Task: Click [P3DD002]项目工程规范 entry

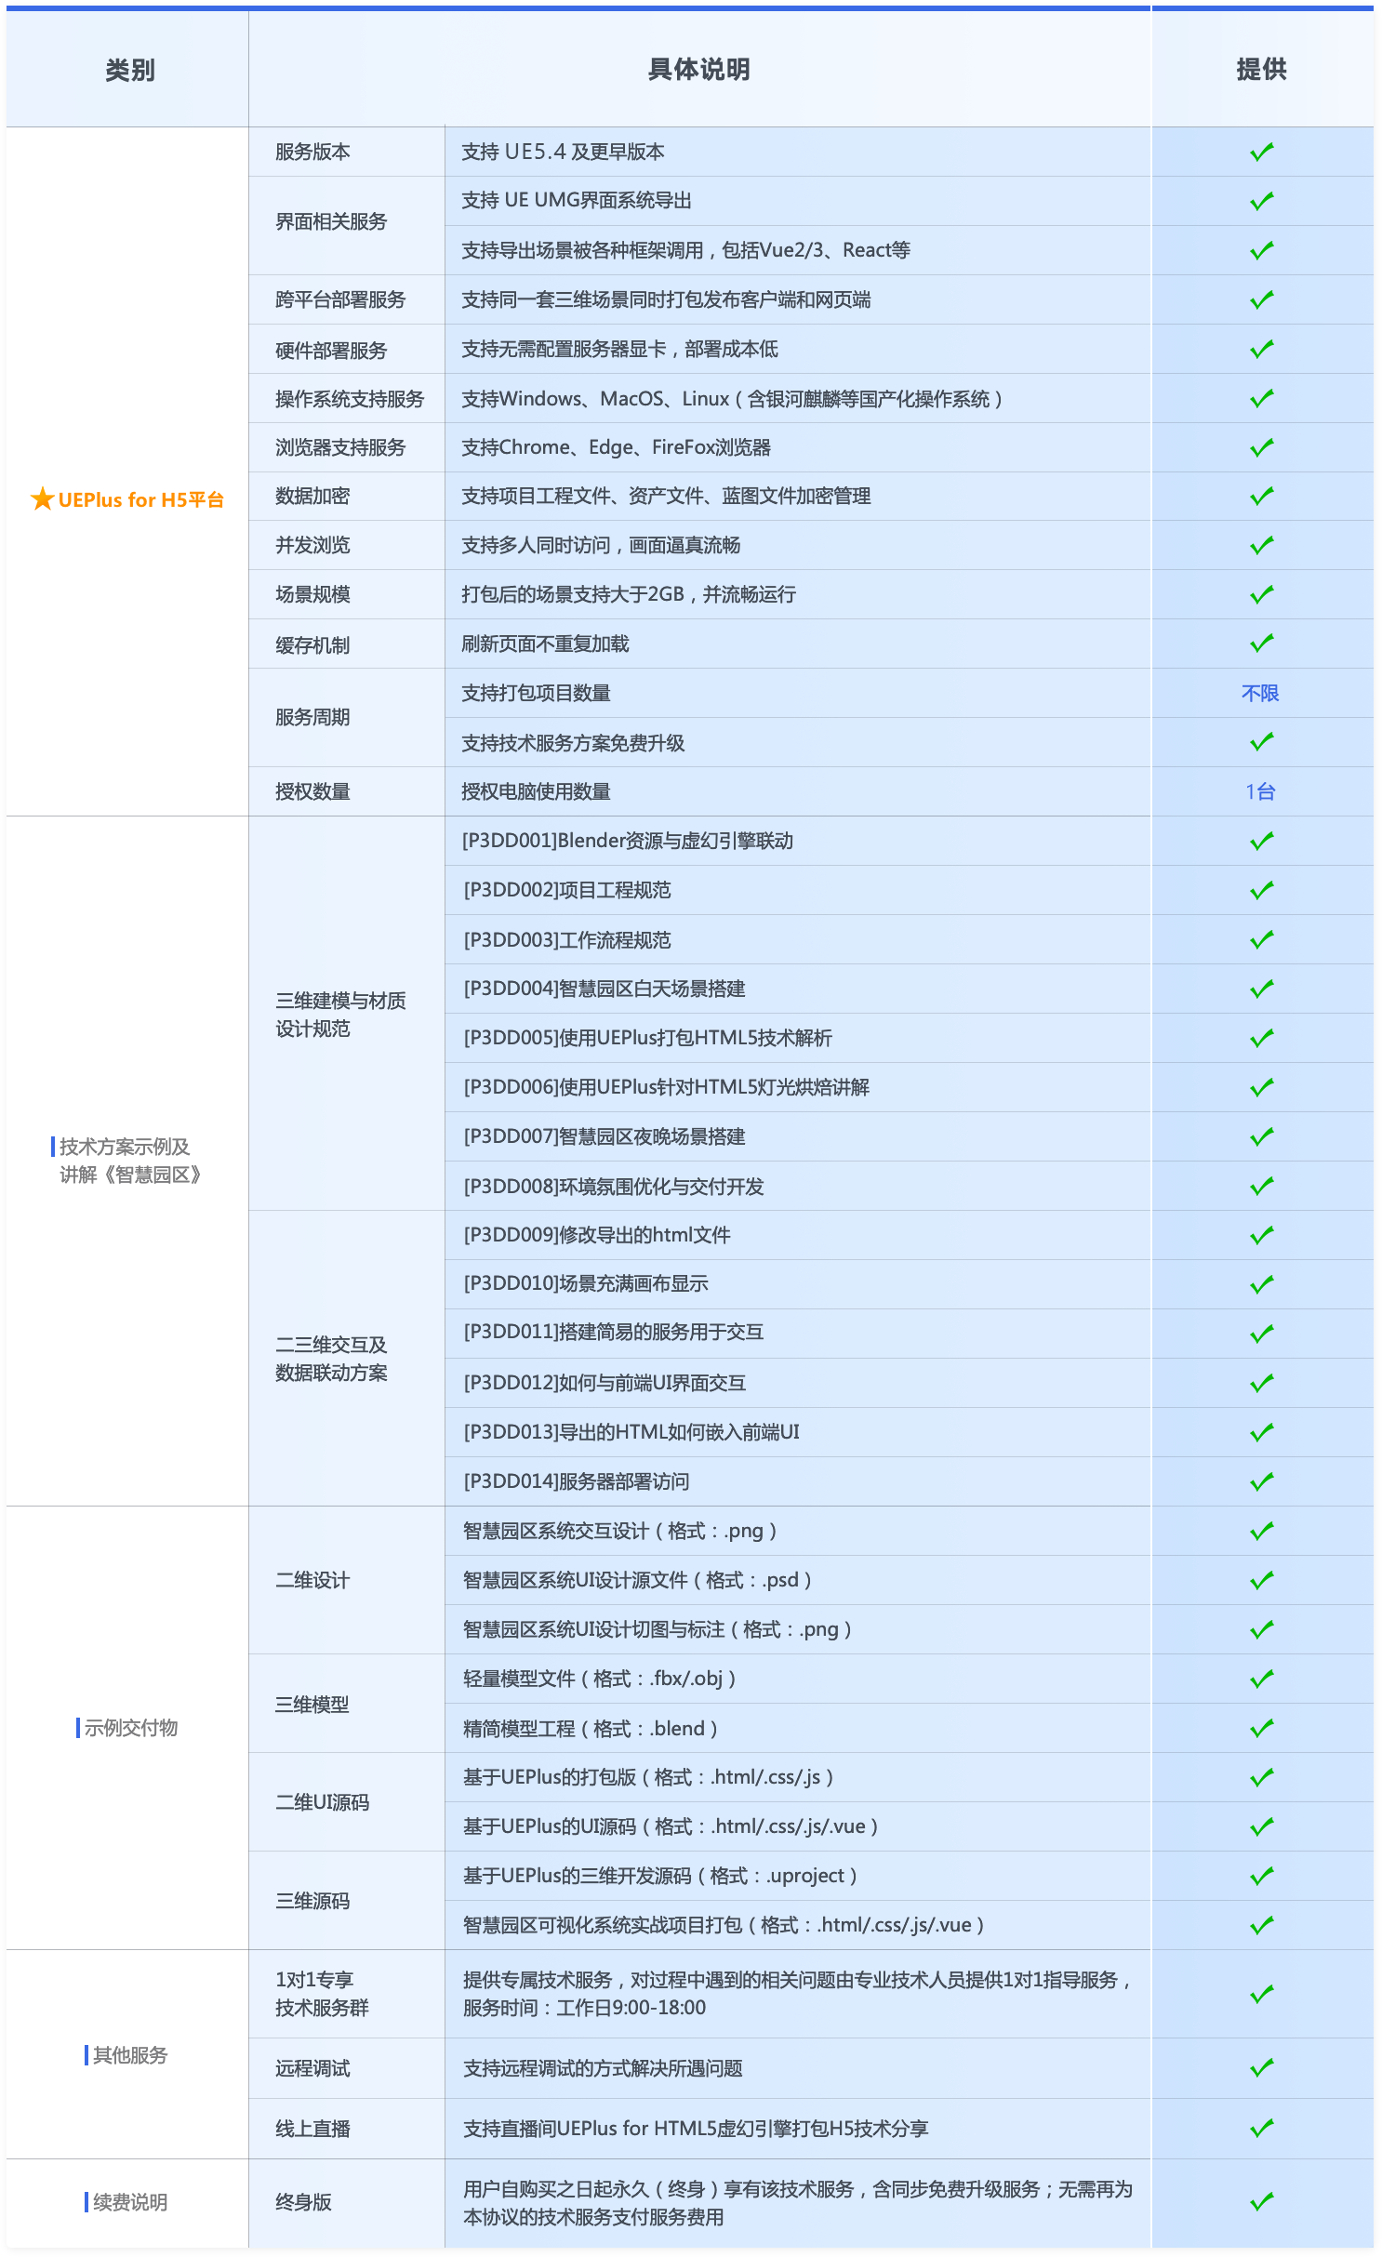Action: pos(566,890)
